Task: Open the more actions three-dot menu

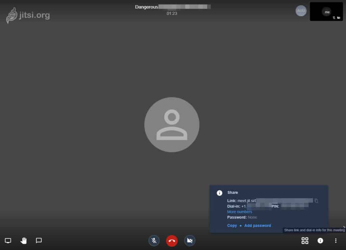Action: pos(336,241)
